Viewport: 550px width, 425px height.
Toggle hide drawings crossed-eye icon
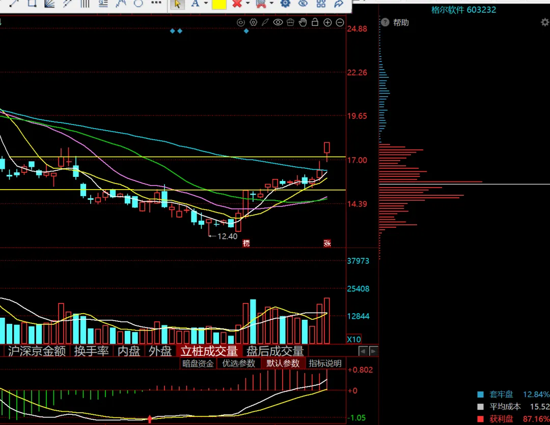coord(302,4)
